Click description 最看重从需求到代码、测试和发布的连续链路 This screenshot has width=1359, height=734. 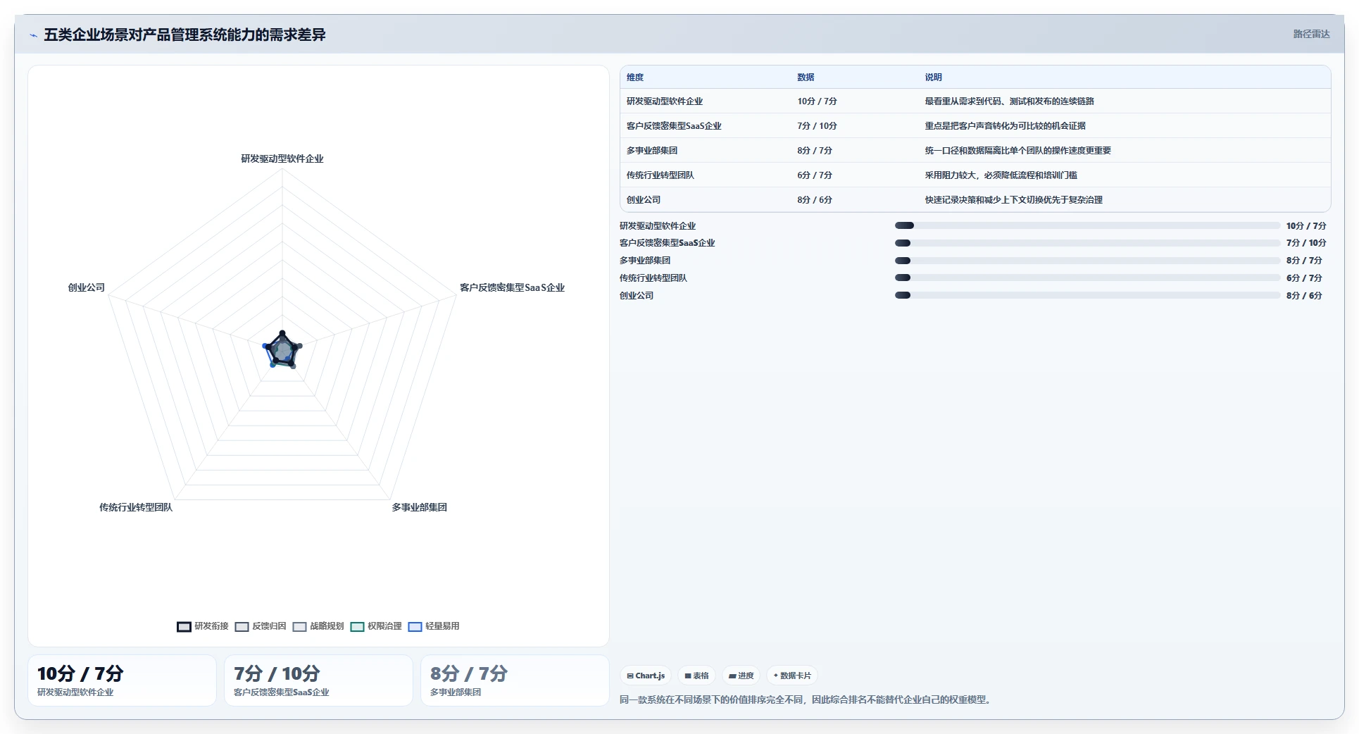[x=1009, y=101]
